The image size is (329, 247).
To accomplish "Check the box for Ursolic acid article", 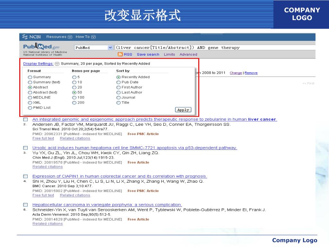I will point(25,148).
